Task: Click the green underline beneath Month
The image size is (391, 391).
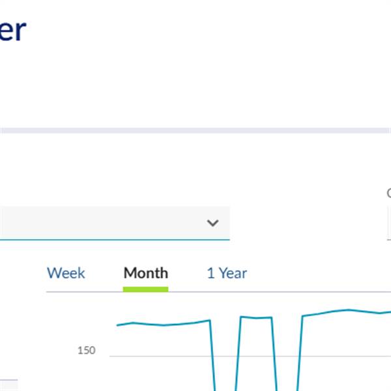Action: [x=145, y=289]
